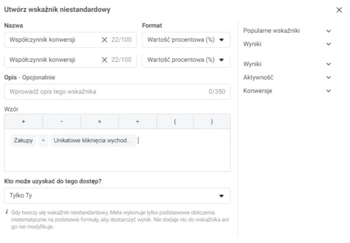Open the Tylko Ty access dropdown
Viewport: 350px width, 243px height.
[x=117, y=196]
